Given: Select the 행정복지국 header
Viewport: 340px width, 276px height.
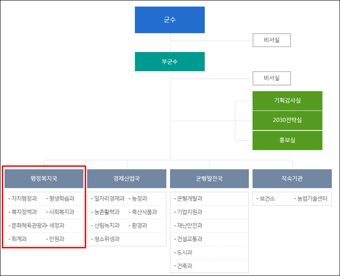Looking at the screenshot, I should point(44,179).
